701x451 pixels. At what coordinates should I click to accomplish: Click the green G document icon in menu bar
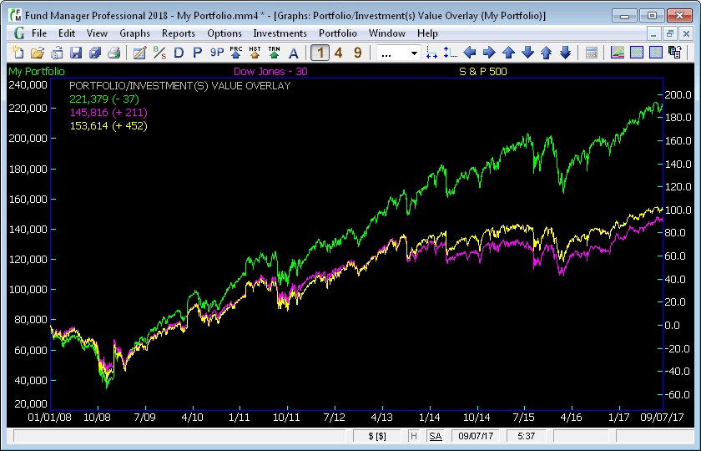click(x=19, y=33)
